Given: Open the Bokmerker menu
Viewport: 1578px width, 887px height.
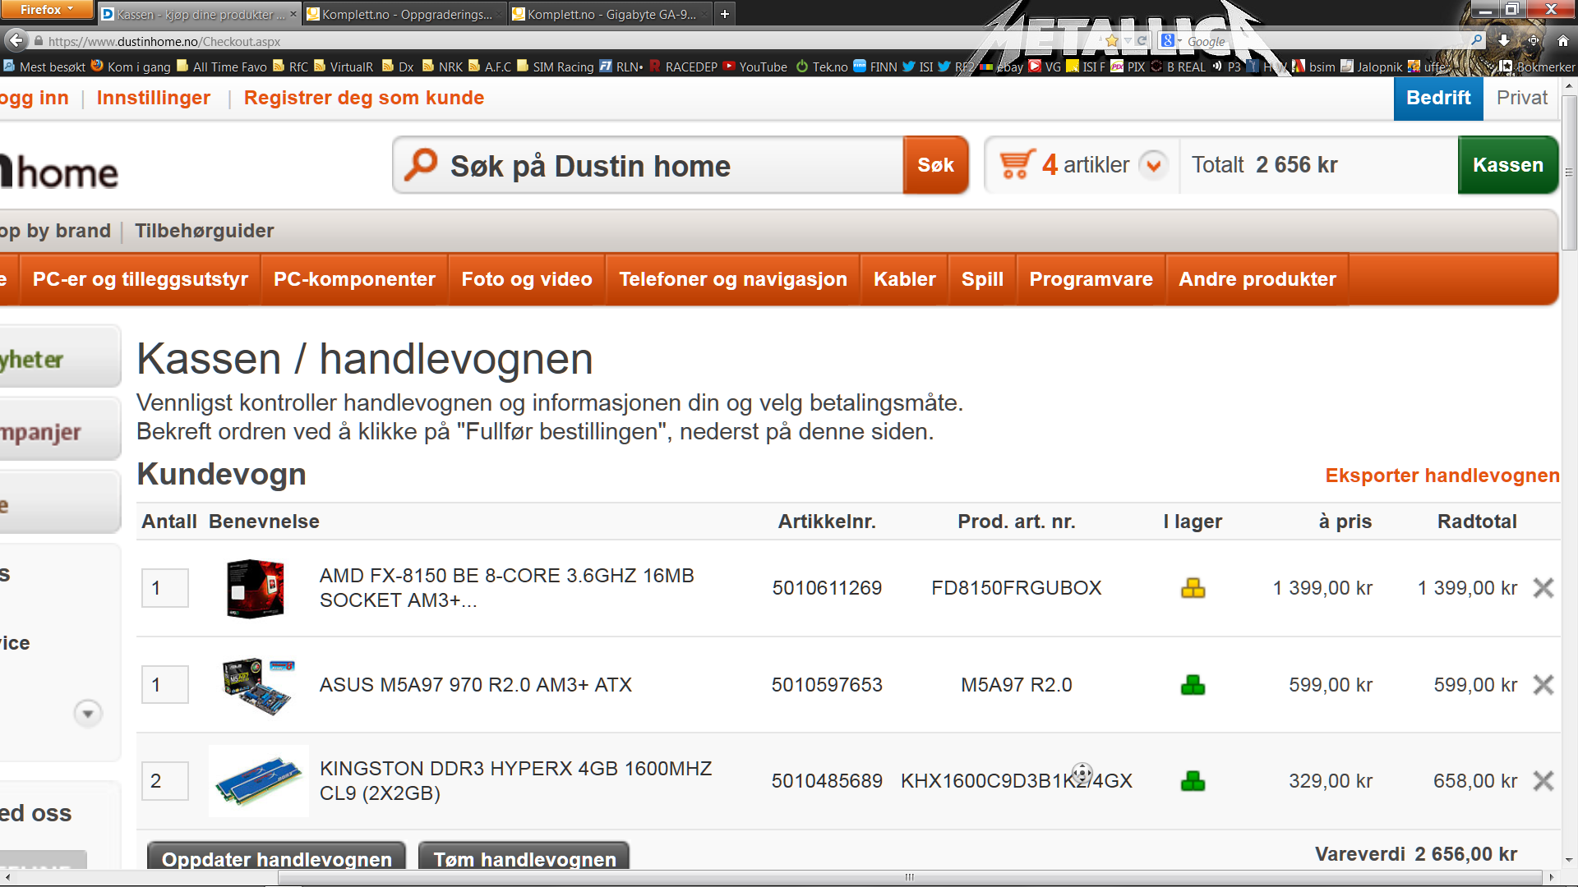Looking at the screenshot, I should [x=1537, y=67].
